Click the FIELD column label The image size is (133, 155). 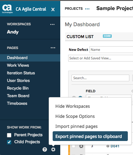[91, 91]
